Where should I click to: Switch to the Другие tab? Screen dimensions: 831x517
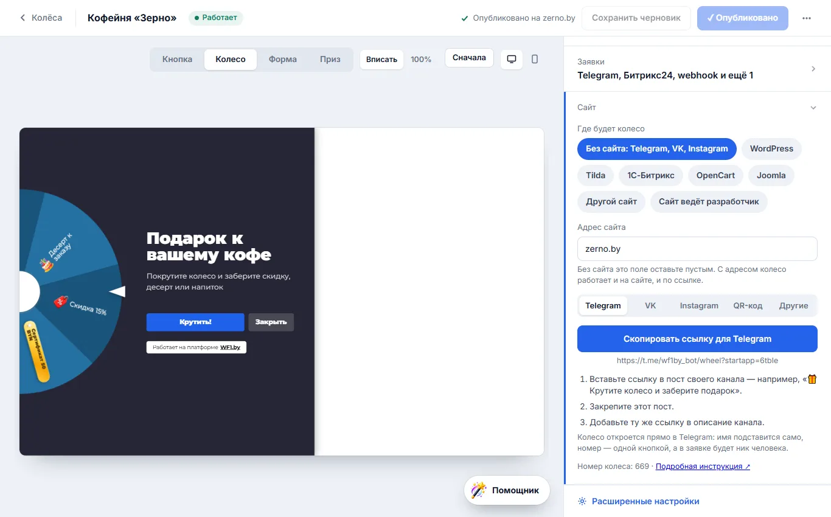pos(793,306)
